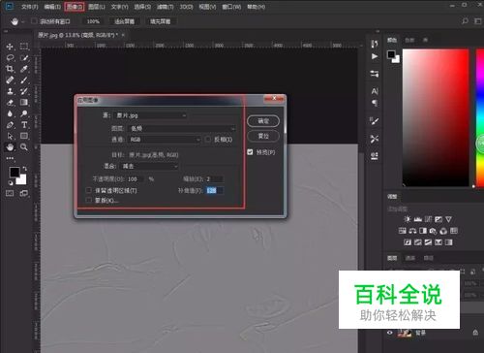The image size is (484, 353).
Task: Open the Source file dropdown
Action: pyautogui.click(x=151, y=115)
